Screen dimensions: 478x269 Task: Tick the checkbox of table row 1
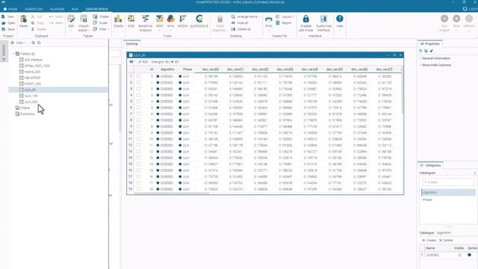pos(138,76)
